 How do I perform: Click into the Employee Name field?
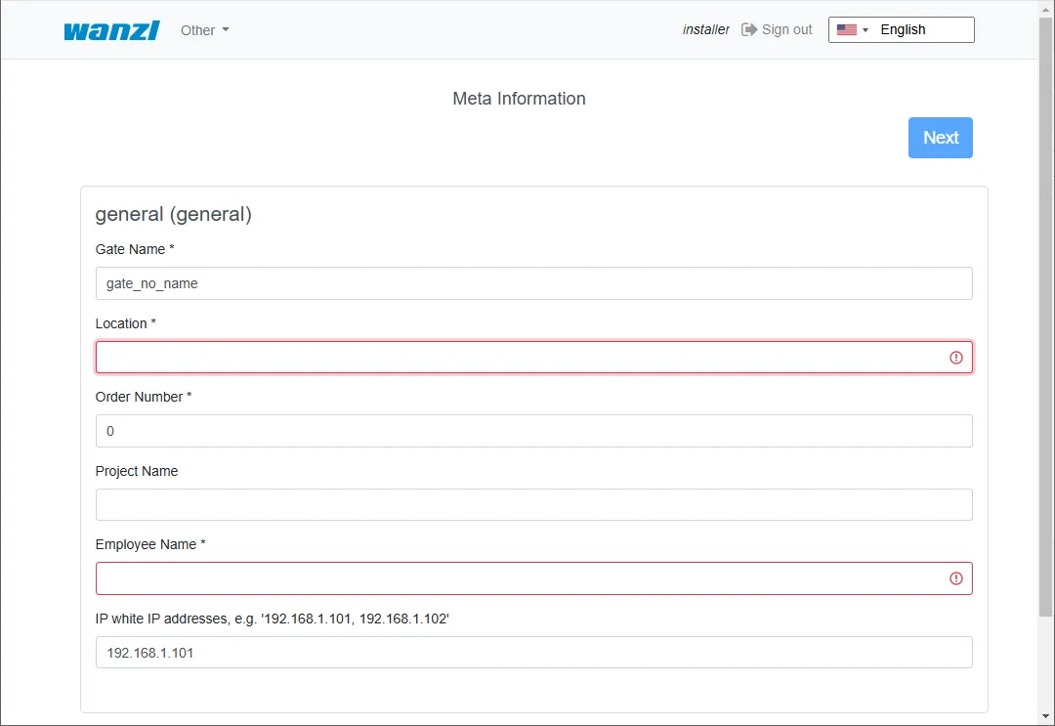pyautogui.click(x=518, y=578)
